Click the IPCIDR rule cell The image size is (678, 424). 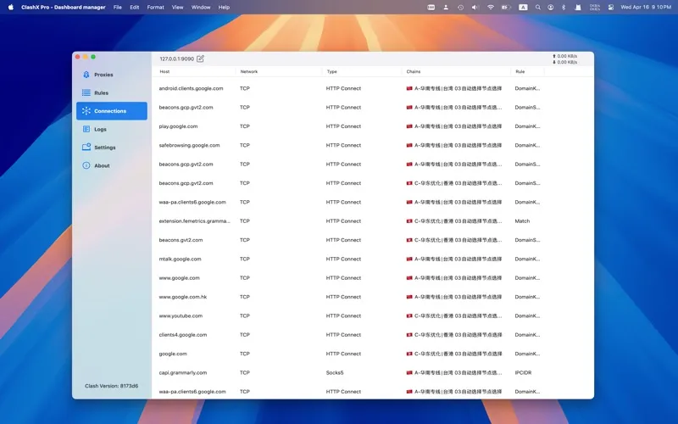pyautogui.click(x=523, y=372)
